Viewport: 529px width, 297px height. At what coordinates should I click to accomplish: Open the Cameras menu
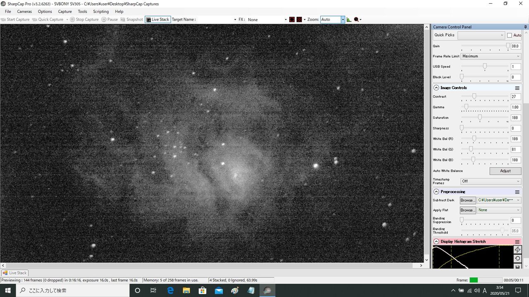[24, 12]
